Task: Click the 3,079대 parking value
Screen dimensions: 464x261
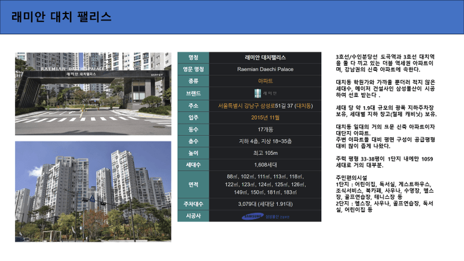Action: [265, 204]
